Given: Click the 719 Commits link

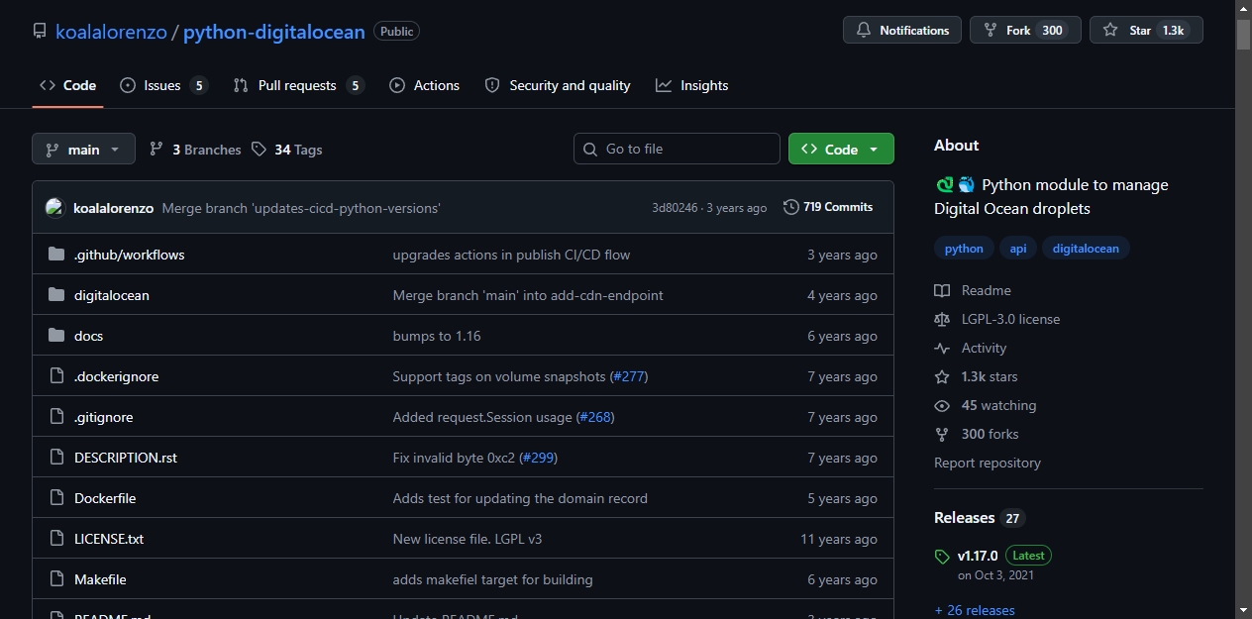Looking at the screenshot, I should (828, 207).
